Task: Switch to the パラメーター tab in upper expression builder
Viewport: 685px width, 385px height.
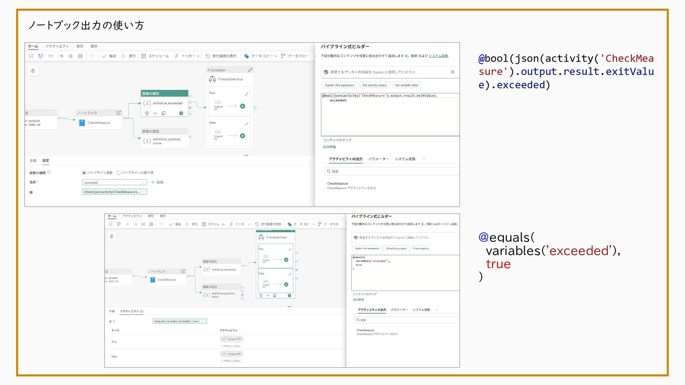Action: pyautogui.click(x=379, y=159)
